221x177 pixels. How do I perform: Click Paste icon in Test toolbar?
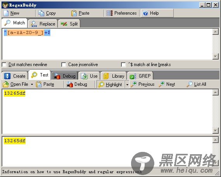click(39, 84)
